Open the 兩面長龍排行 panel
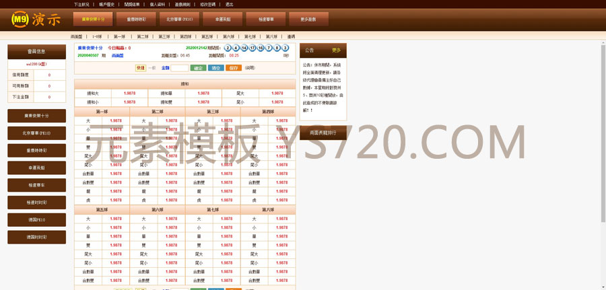The width and height of the screenshot is (606, 290). point(323,133)
